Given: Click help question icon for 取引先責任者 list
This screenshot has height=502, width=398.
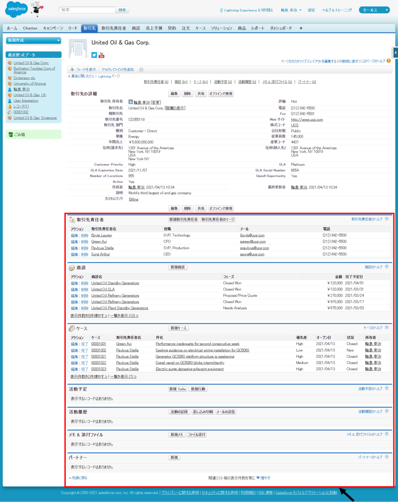Looking at the screenshot, I should click(x=387, y=219).
